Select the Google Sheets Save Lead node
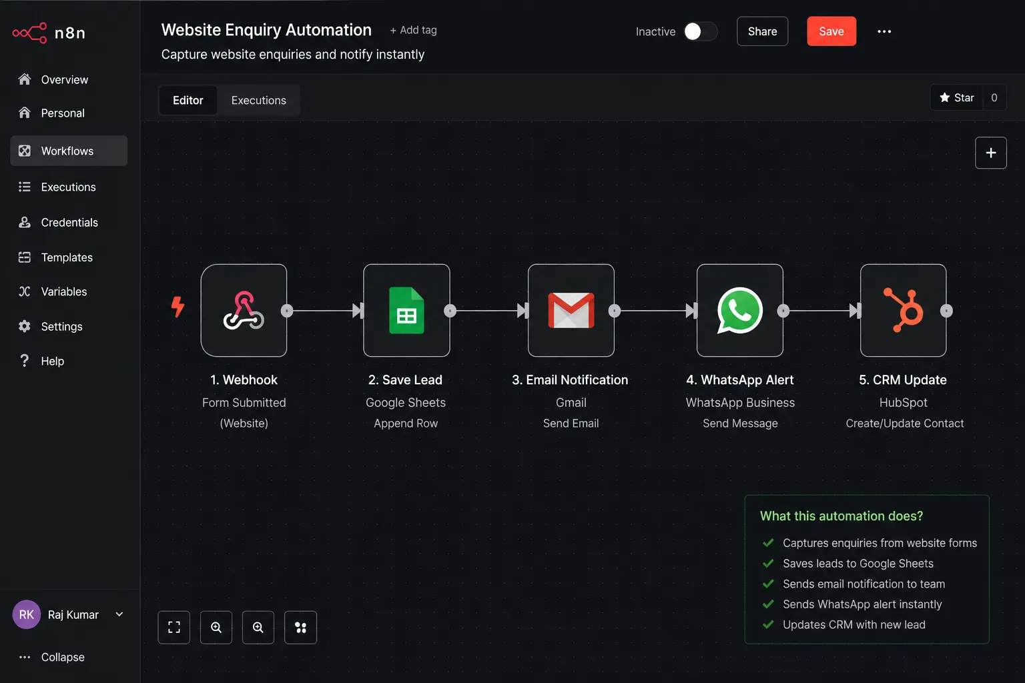The image size is (1025, 683). pyautogui.click(x=406, y=310)
